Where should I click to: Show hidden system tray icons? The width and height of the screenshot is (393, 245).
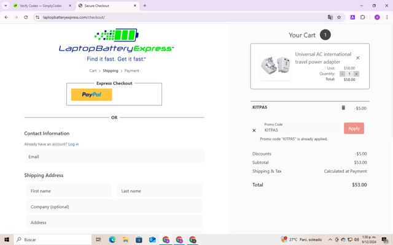(330, 239)
